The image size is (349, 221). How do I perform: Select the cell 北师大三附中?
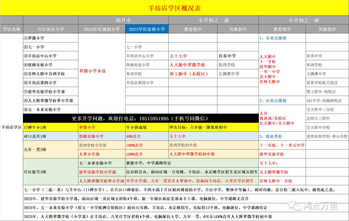(327, 118)
